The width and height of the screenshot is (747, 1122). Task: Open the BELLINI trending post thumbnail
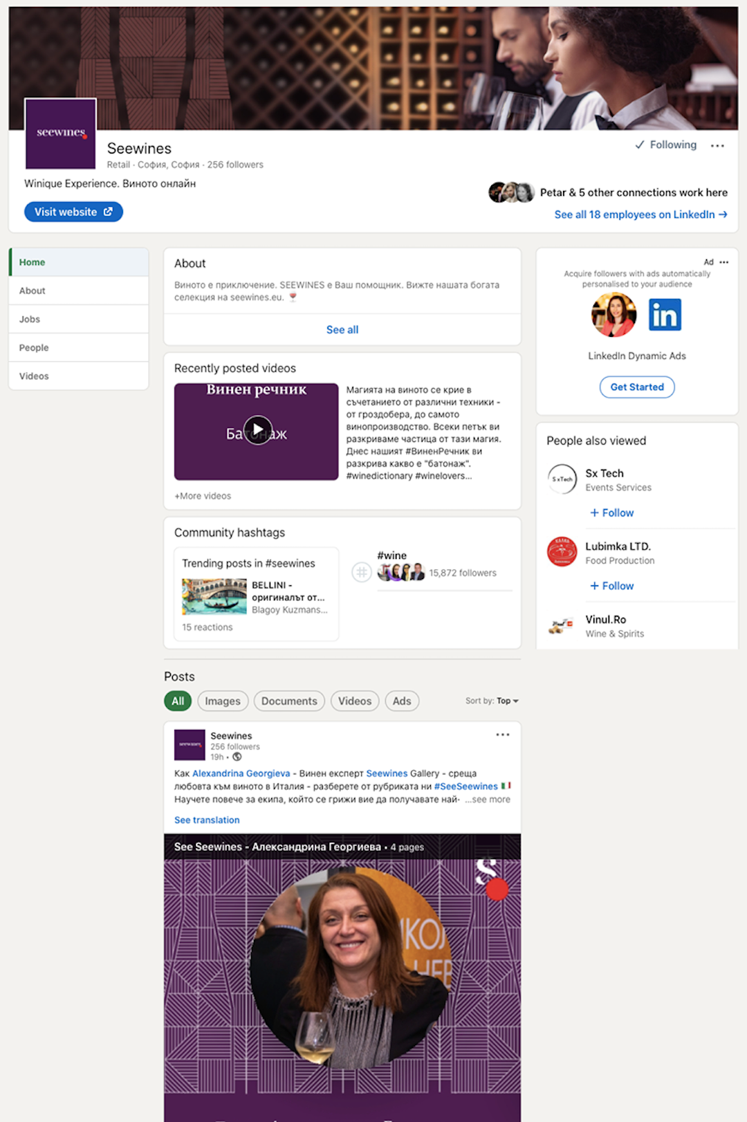214,596
